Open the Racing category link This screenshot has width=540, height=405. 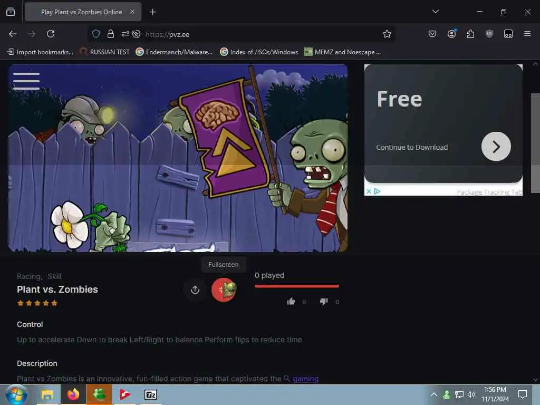point(30,276)
